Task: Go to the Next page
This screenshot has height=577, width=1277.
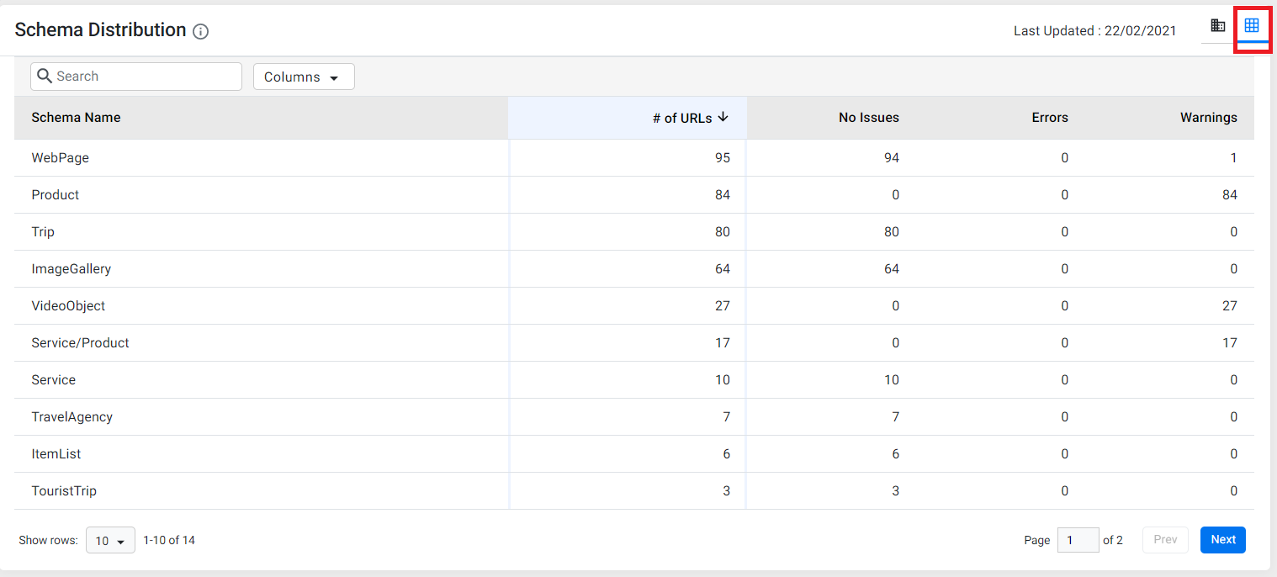Action: (x=1223, y=540)
